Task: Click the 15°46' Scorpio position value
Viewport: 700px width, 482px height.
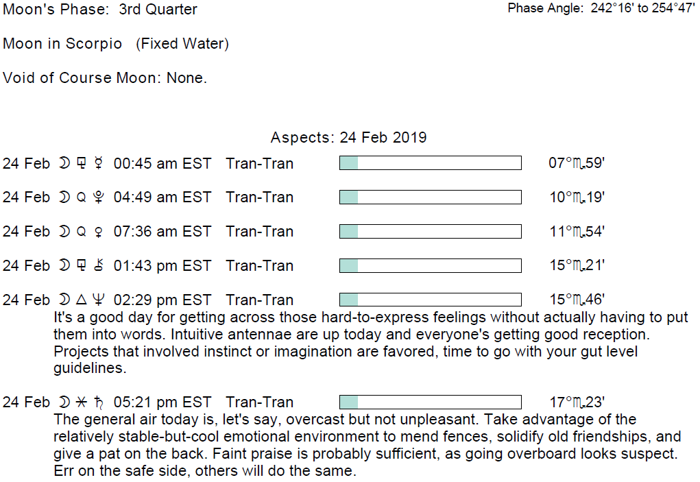Action: click(x=577, y=300)
